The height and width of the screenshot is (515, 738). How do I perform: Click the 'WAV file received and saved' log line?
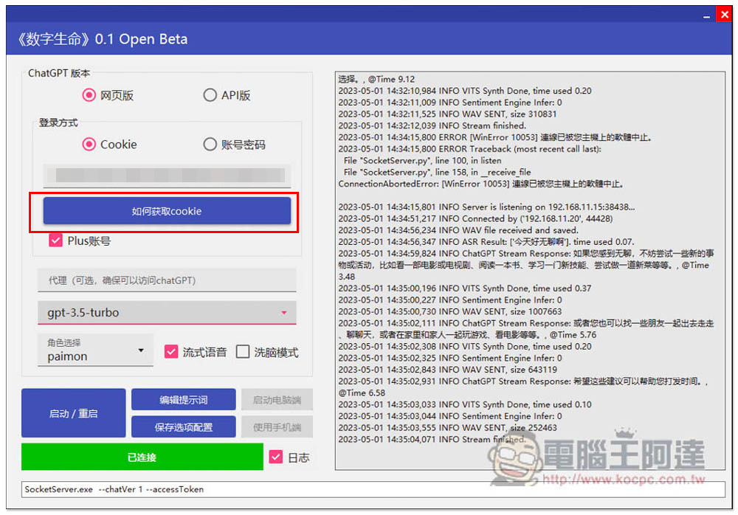(458, 230)
